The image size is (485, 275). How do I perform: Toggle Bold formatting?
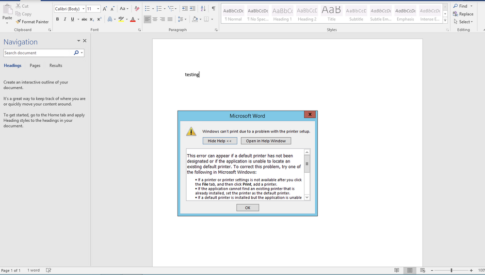pos(57,19)
